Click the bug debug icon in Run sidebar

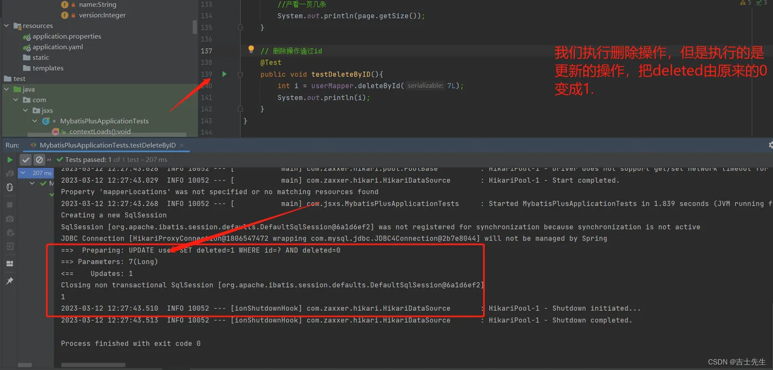click(10, 232)
